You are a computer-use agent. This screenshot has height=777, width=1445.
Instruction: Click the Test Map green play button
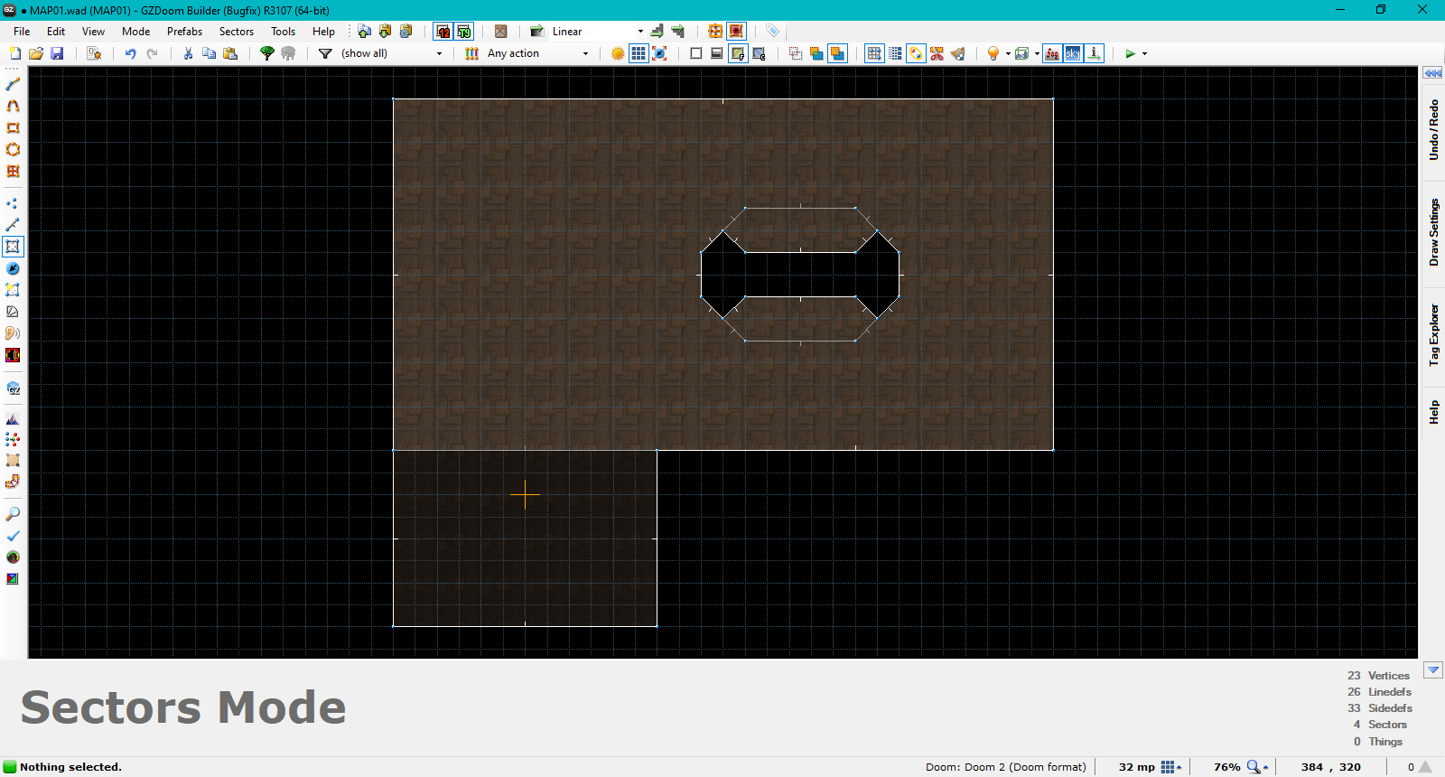(x=1130, y=53)
